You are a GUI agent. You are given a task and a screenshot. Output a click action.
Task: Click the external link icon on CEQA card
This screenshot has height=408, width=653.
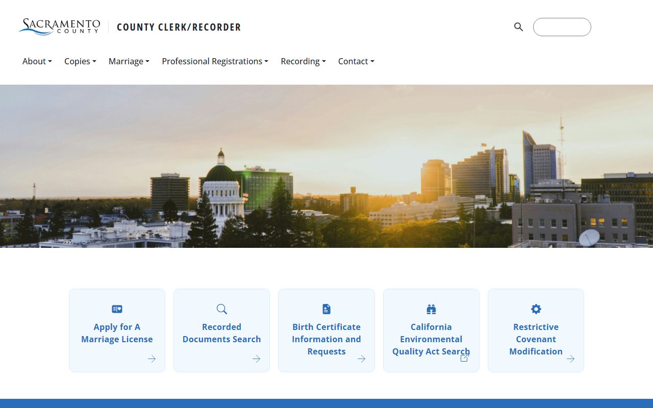click(x=465, y=358)
